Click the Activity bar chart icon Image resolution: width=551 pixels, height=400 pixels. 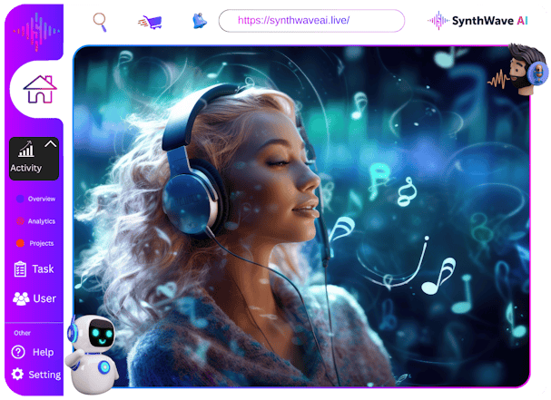coord(26,150)
